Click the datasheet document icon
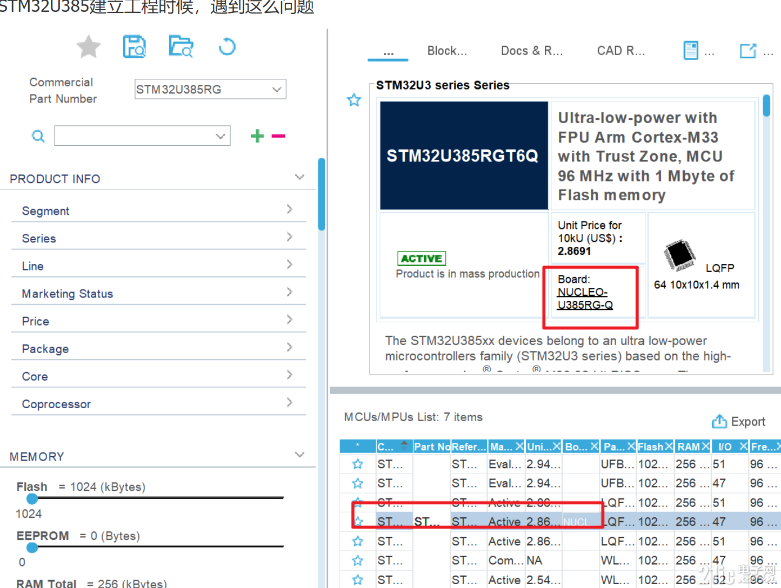781x588 pixels. click(691, 51)
